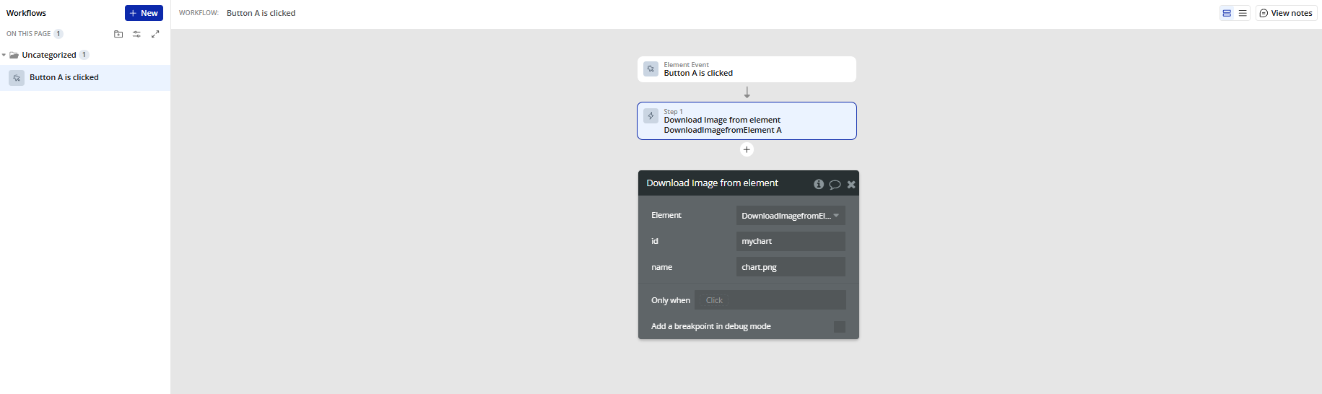The width and height of the screenshot is (1322, 394).
Task: Click the id input field
Action: tap(791, 242)
